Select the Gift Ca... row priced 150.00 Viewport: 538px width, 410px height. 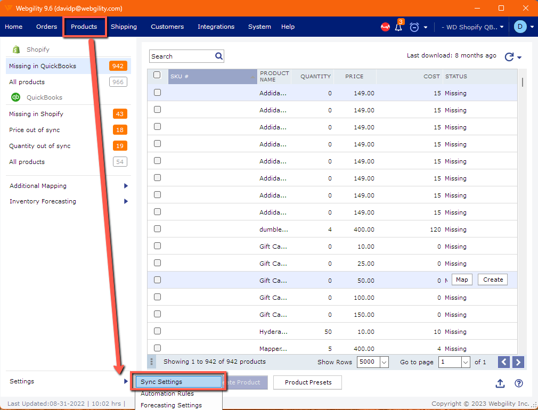(x=158, y=314)
